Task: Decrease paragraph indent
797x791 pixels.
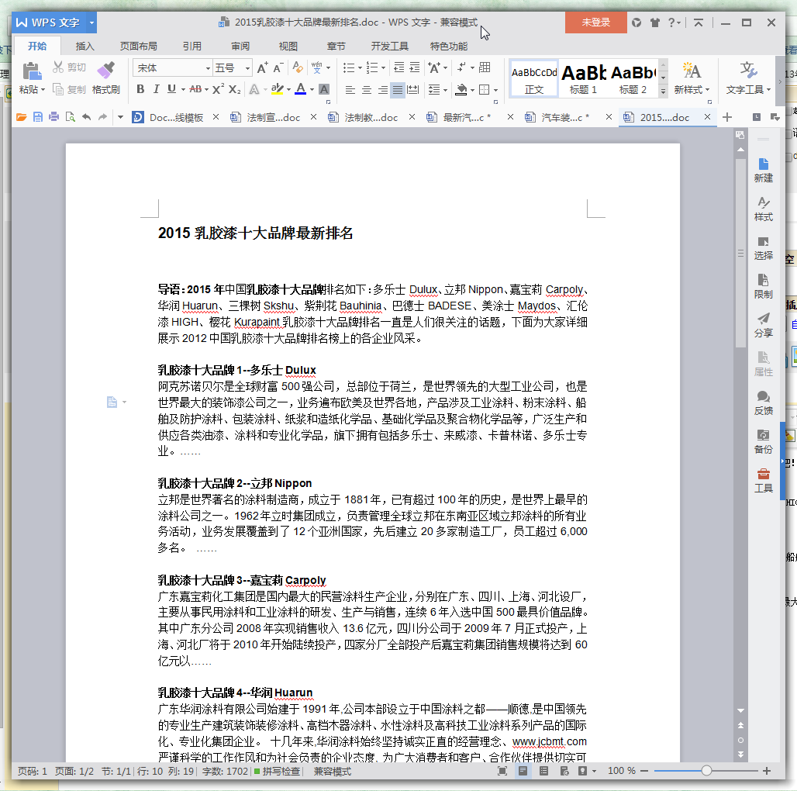Action: point(399,67)
